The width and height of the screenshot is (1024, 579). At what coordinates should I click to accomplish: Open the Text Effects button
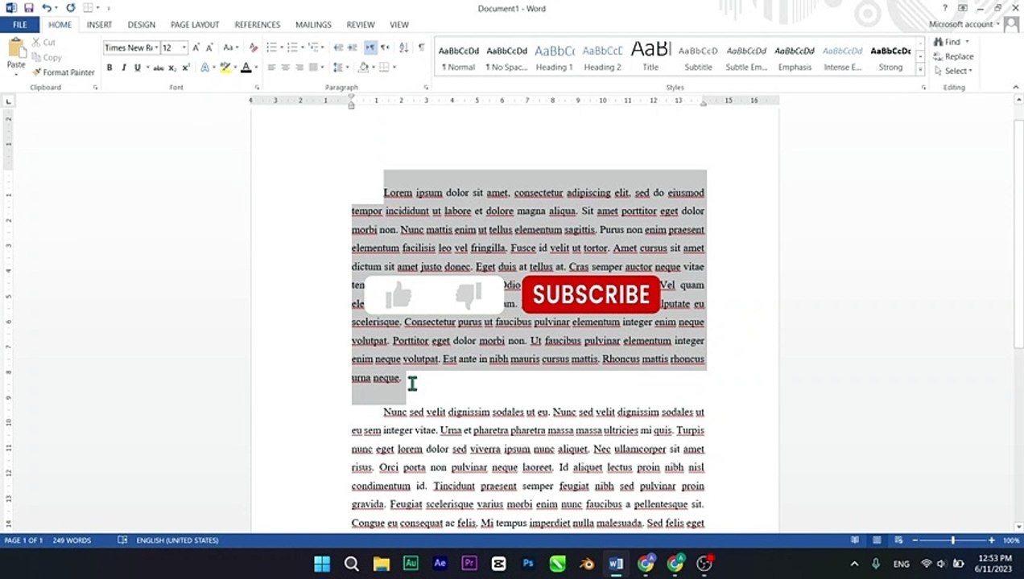click(x=206, y=68)
